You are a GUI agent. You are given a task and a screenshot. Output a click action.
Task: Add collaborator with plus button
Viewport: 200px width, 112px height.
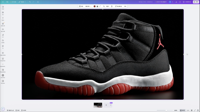(x=172, y=2)
